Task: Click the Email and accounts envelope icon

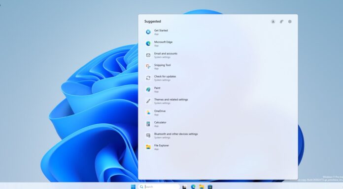Action: (x=148, y=55)
